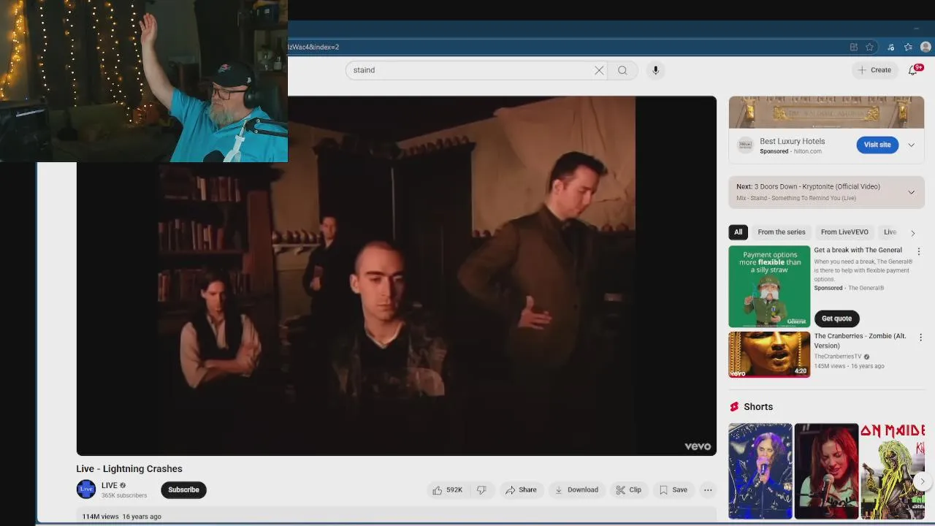Viewport: 935px width, 526px height.
Task: Click the LIVE channel avatar
Action: (86, 489)
